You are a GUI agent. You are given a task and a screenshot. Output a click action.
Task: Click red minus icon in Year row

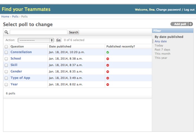tap(108, 84)
